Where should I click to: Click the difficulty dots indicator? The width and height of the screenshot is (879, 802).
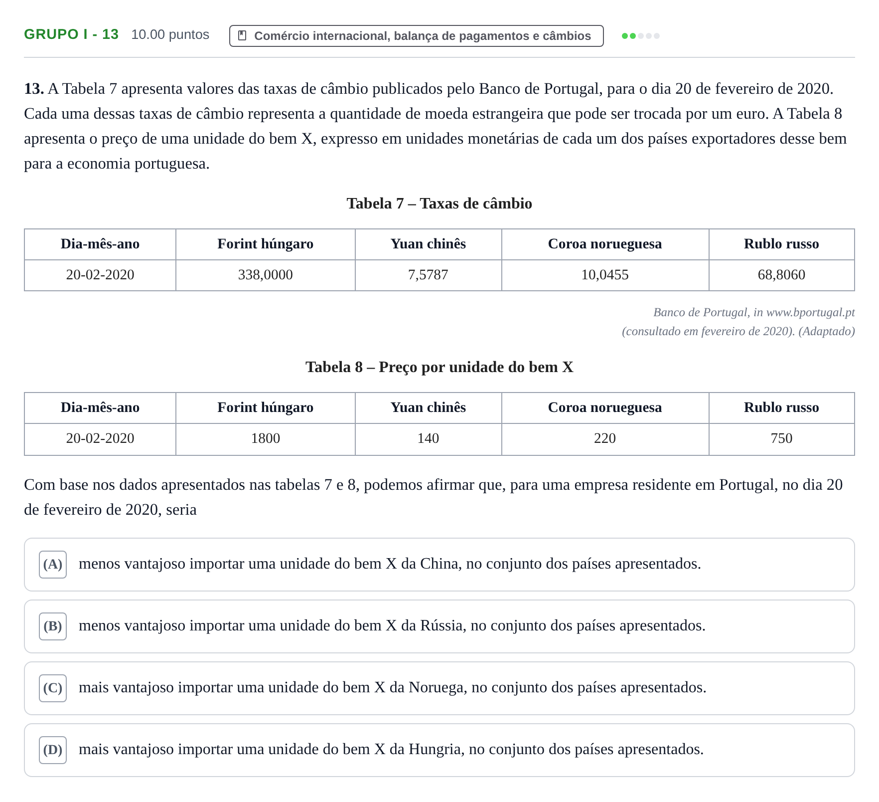click(640, 36)
